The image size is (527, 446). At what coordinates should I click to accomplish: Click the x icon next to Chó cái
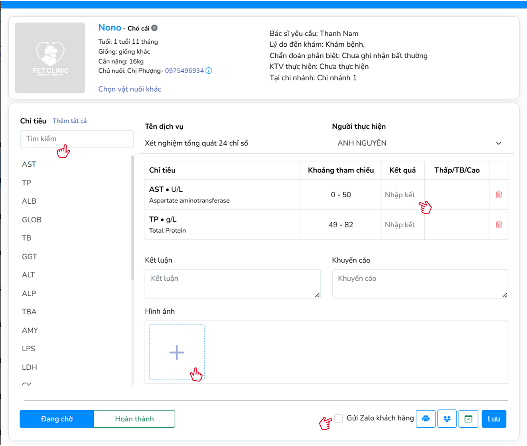(x=154, y=28)
